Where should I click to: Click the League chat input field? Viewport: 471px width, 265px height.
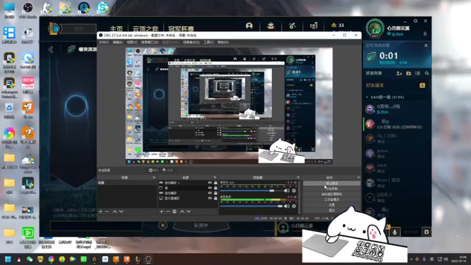coord(96,226)
